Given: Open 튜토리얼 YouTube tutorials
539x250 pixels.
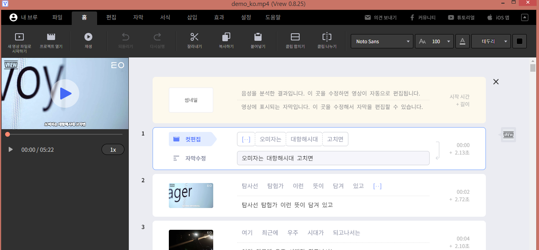Looking at the screenshot, I should point(461,17).
